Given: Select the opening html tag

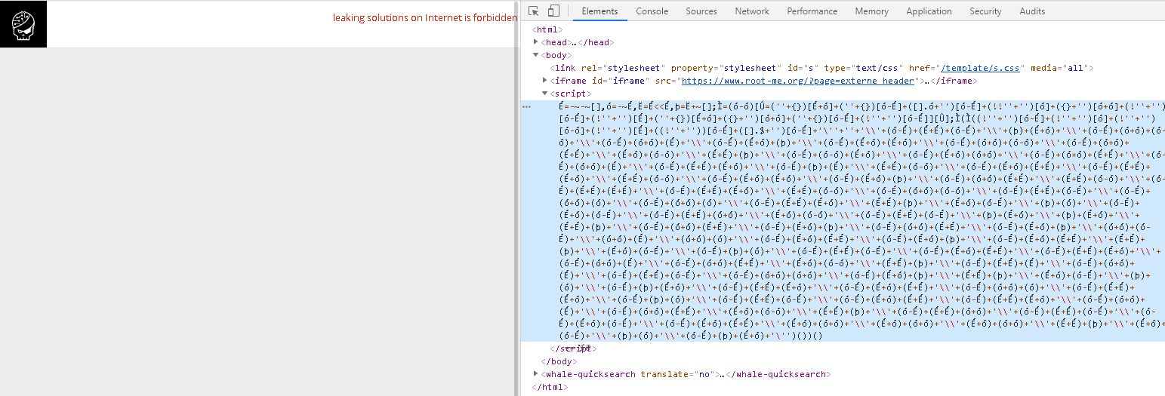Looking at the screenshot, I should point(547,30).
